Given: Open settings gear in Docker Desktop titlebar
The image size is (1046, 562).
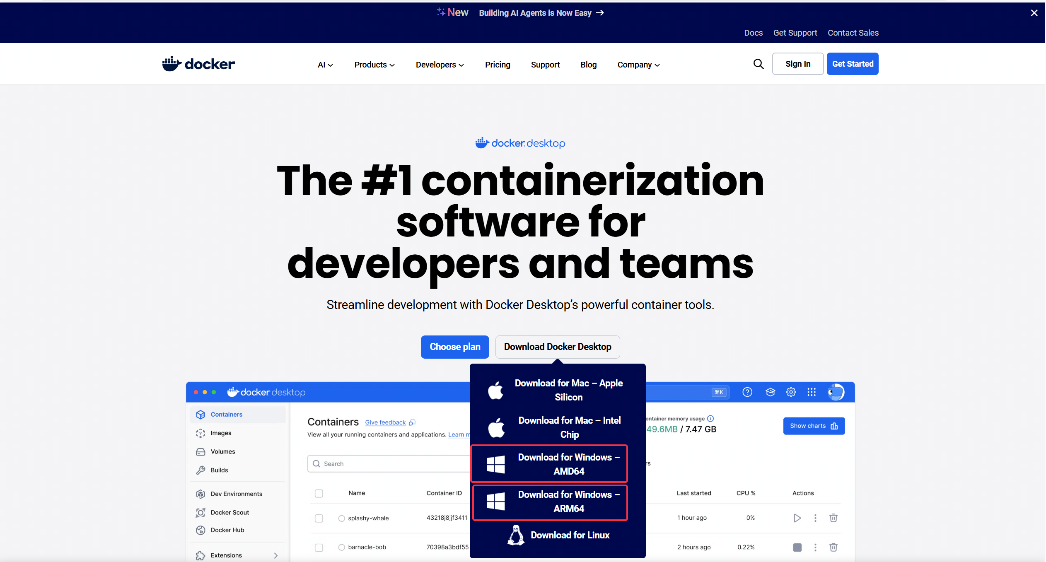Looking at the screenshot, I should [791, 392].
